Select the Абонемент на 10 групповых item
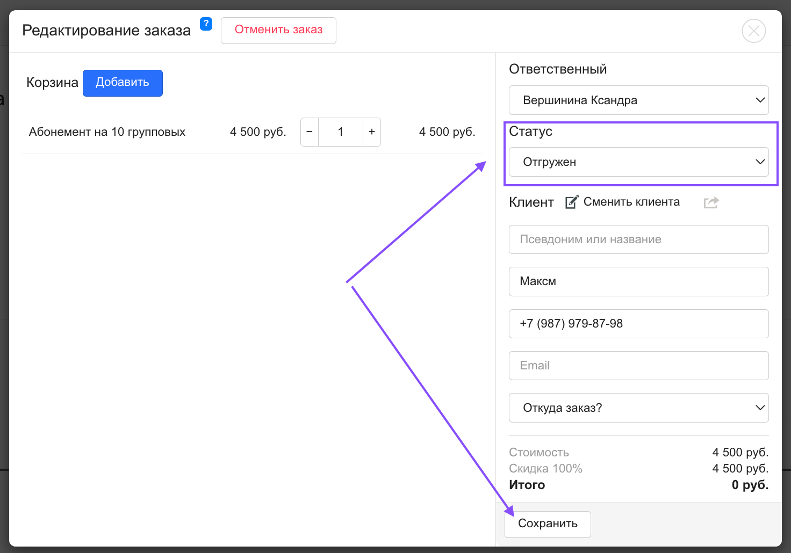This screenshot has width=791, height=553. [x=107, y=132]
